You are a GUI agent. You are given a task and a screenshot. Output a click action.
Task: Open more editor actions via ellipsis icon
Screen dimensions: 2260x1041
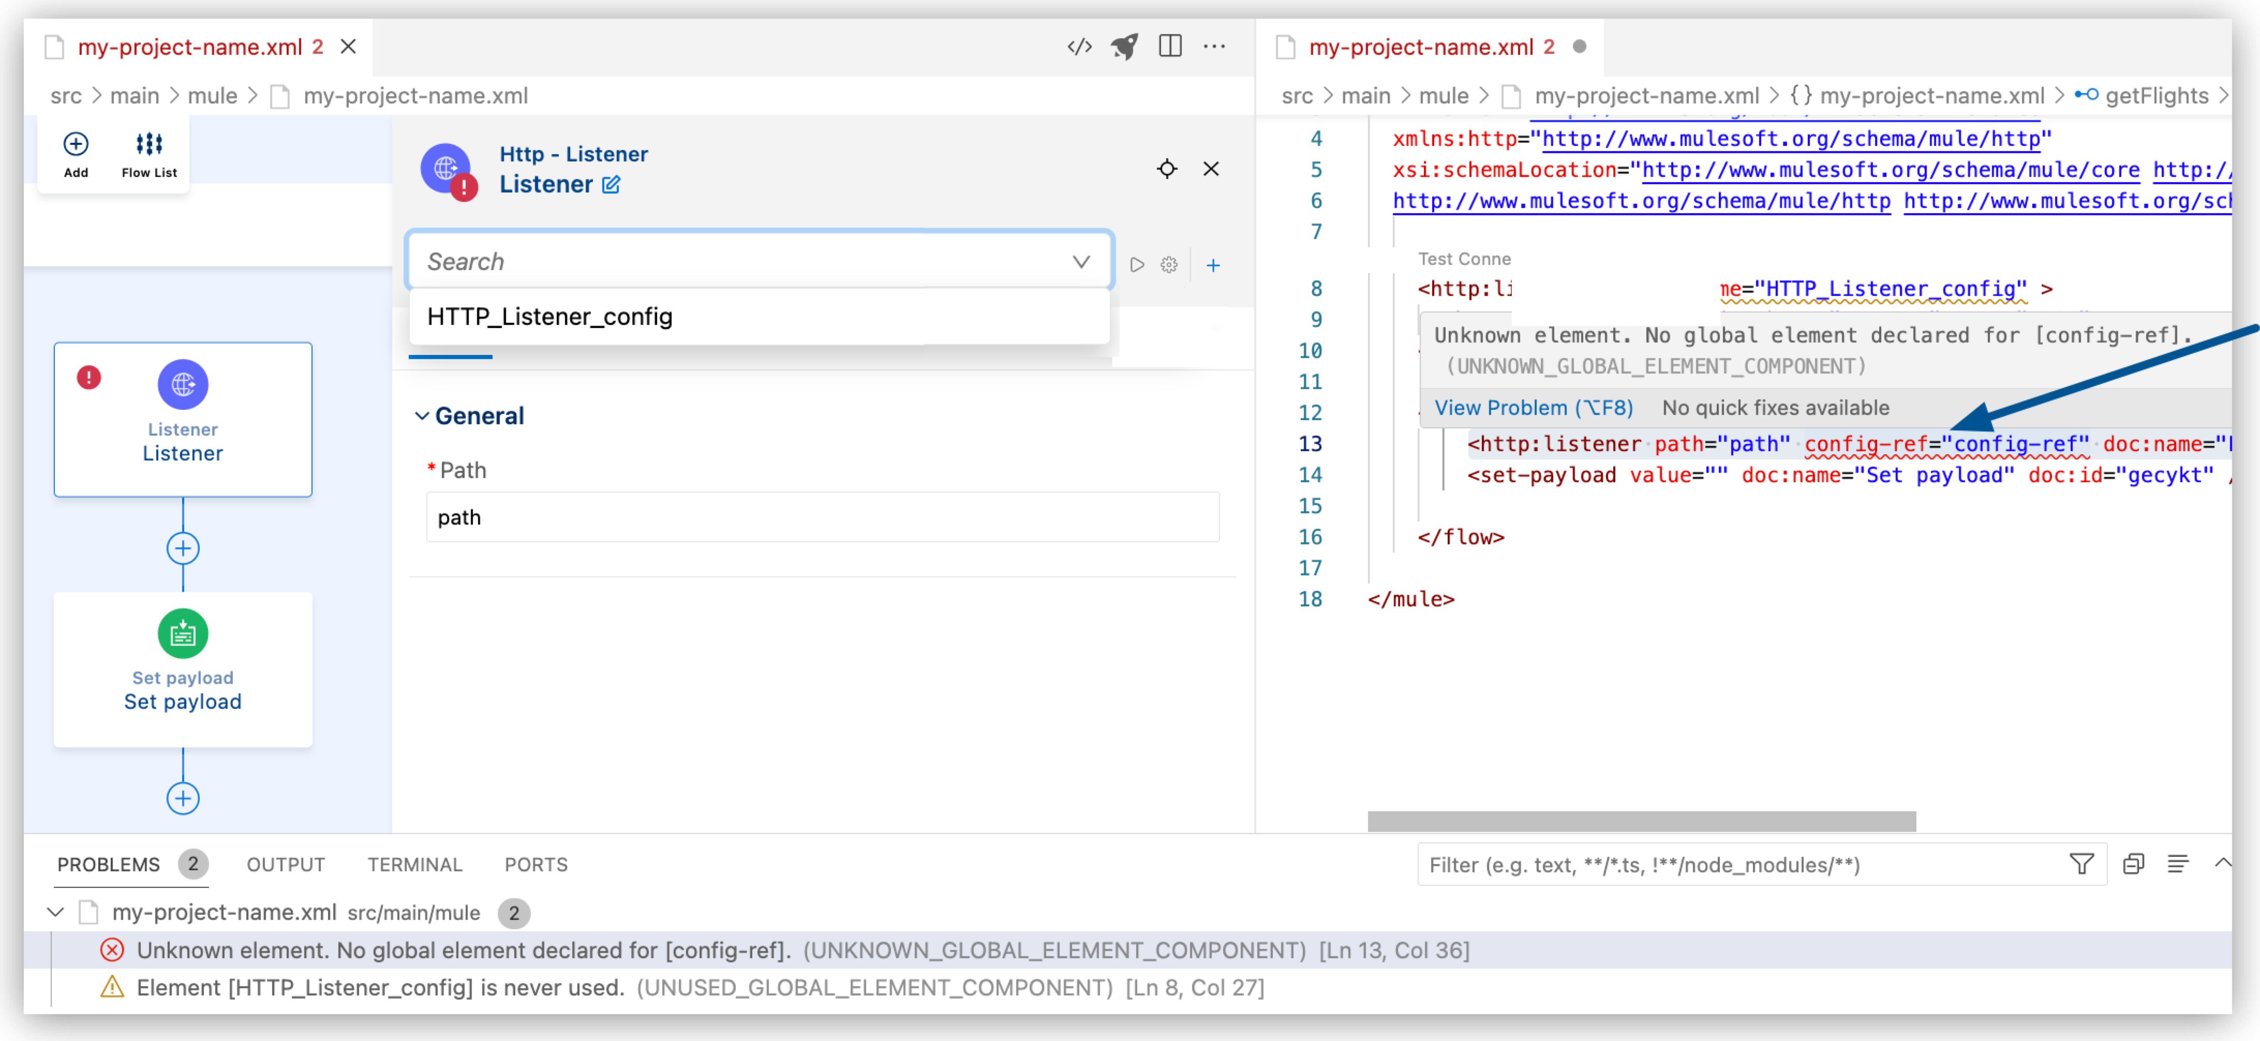pos(1215,47)
